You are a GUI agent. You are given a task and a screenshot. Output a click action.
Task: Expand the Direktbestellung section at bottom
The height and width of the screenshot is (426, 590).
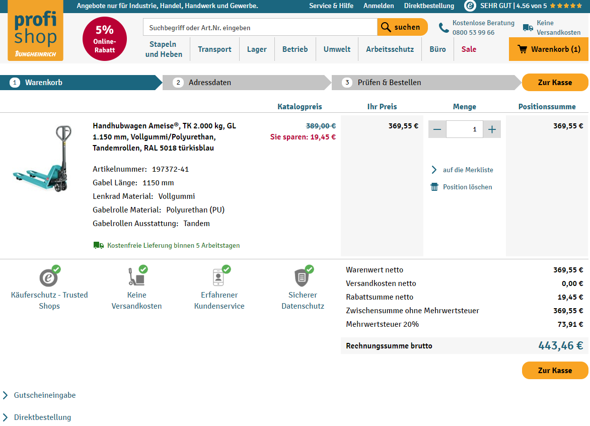(x=37, y=417)
